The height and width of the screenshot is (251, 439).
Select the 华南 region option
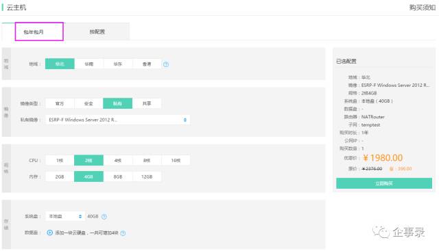(x=88, y=64)
